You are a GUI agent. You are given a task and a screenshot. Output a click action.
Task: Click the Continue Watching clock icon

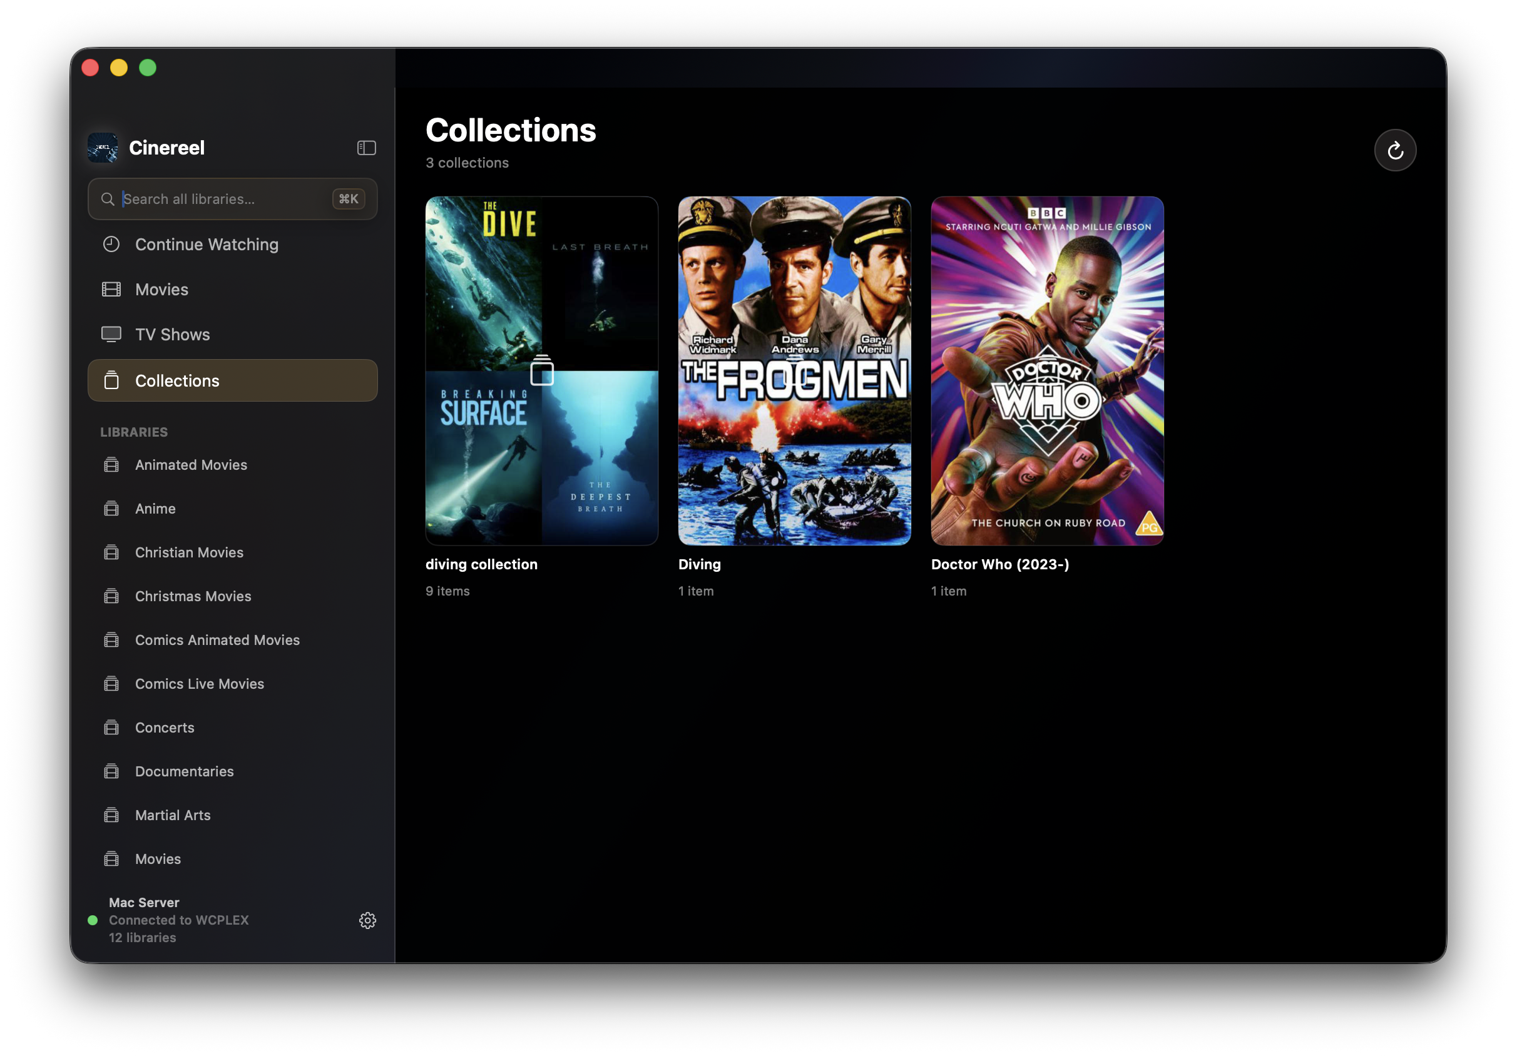111,245
